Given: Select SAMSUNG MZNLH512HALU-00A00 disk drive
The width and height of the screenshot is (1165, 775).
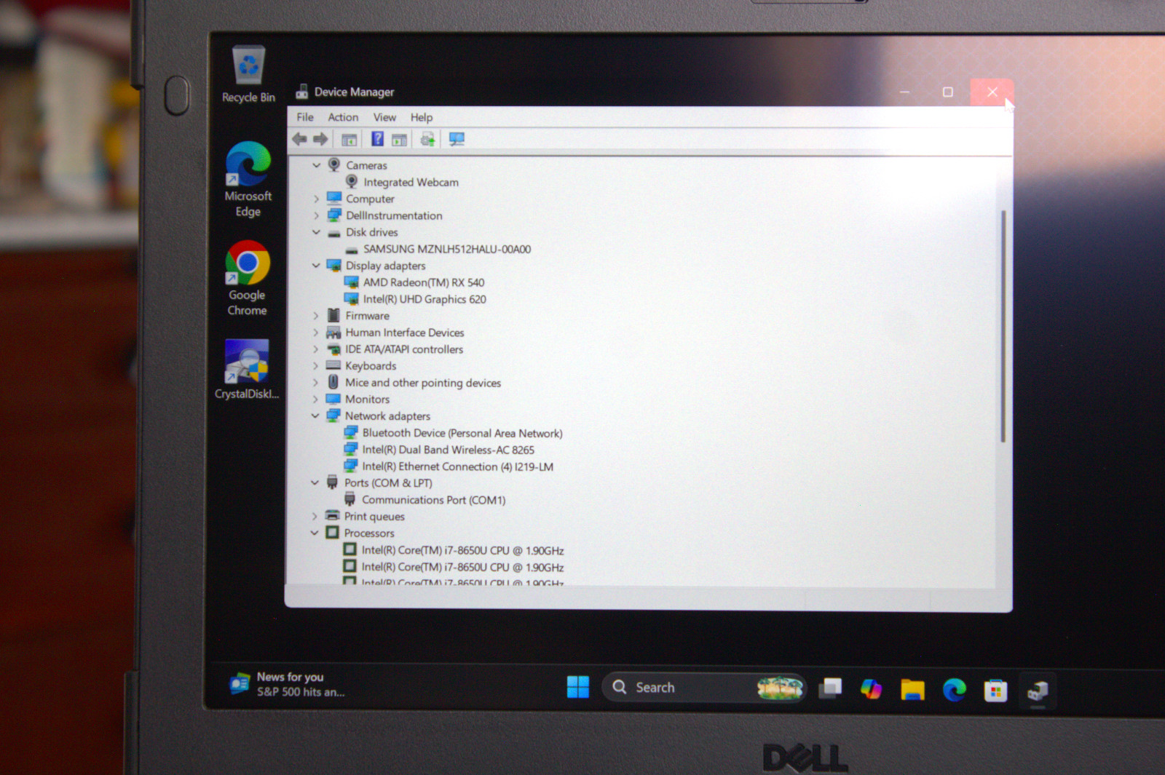Looking at the screenshot, I should pyautogui.click(x=447, y=249).
